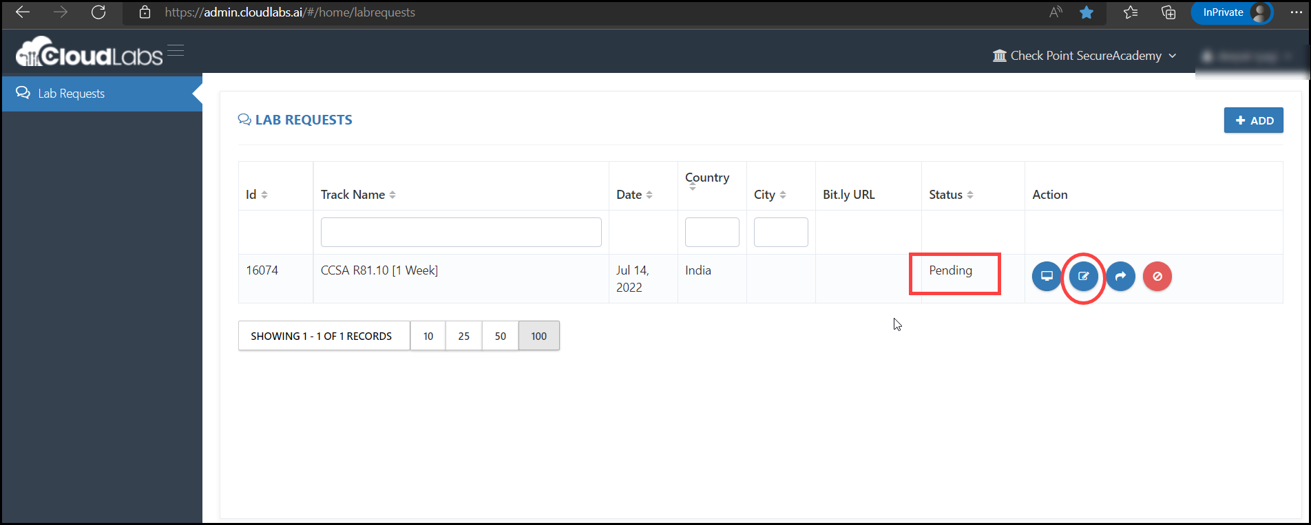Expand the Check Point SecureAcademy dropdown

click(1084, 56)
